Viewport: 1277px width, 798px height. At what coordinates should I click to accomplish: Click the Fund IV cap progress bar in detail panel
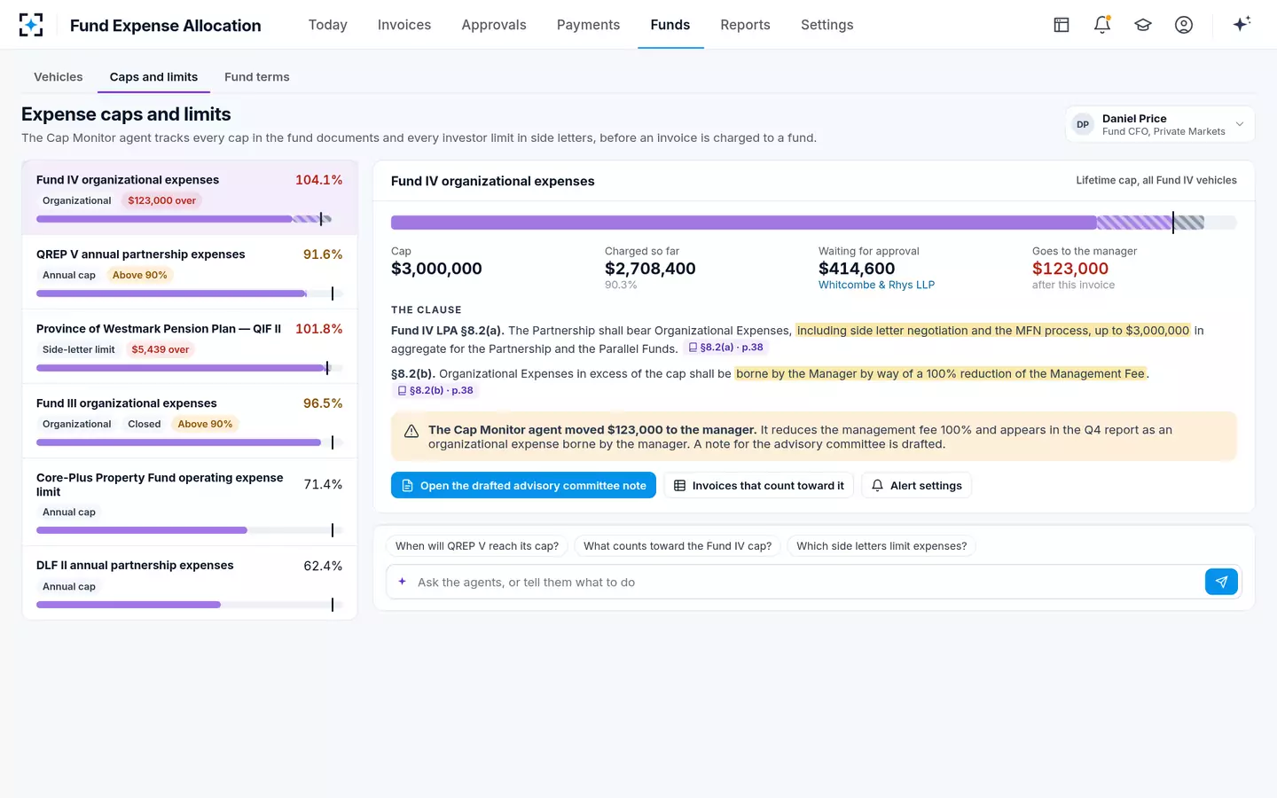click(813, 223)
